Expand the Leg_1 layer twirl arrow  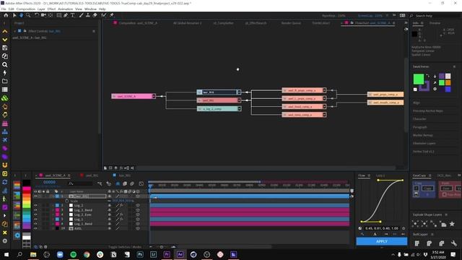[53, 220]
